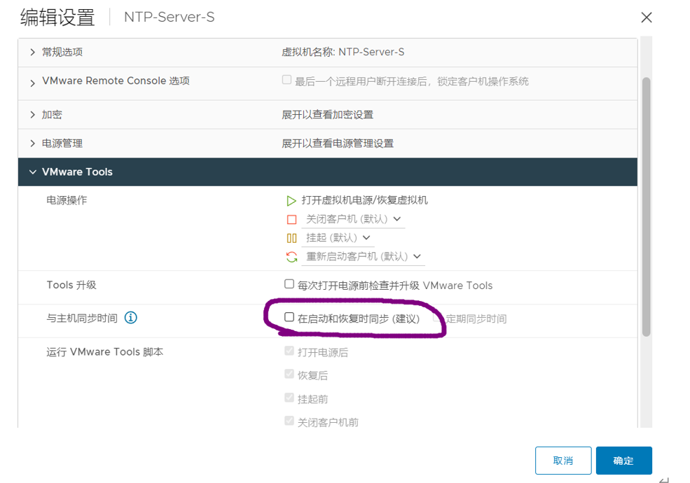Click the 虚拟机名称: NTP-Server-S text
This screenshot has height=483, width=690.
tap(343, 52)
